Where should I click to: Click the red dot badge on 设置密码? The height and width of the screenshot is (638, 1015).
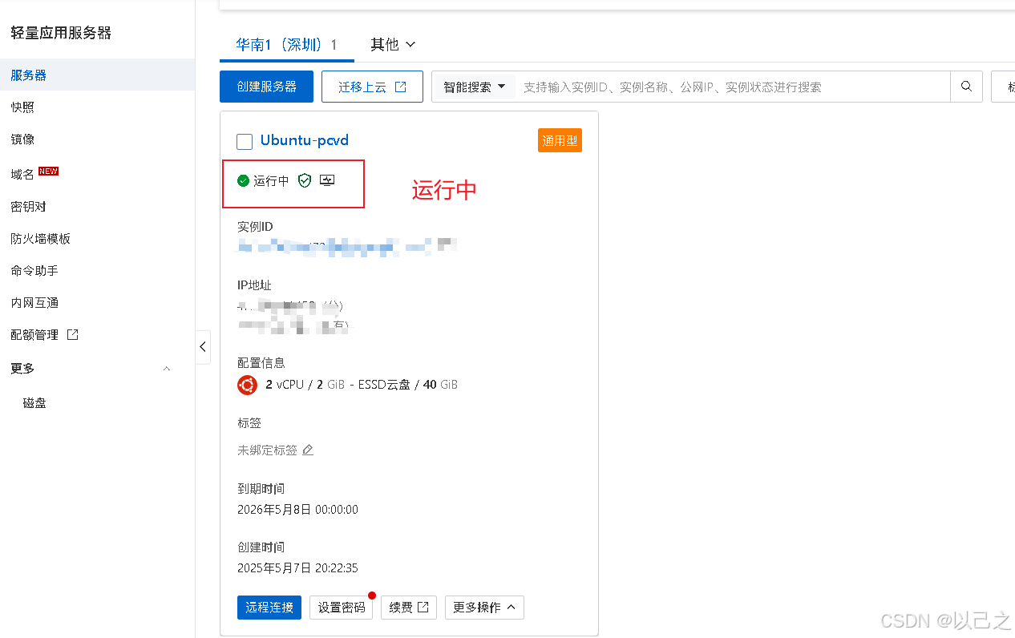(x=370, y=596)
